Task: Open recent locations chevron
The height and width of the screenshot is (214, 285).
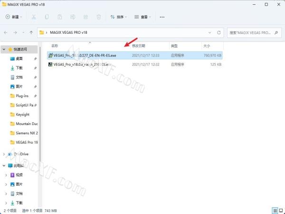Action: 23,32
